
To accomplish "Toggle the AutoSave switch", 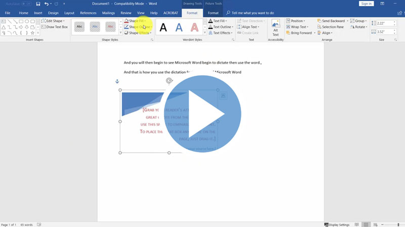I will pyautogui.click(x=26, y=4).
